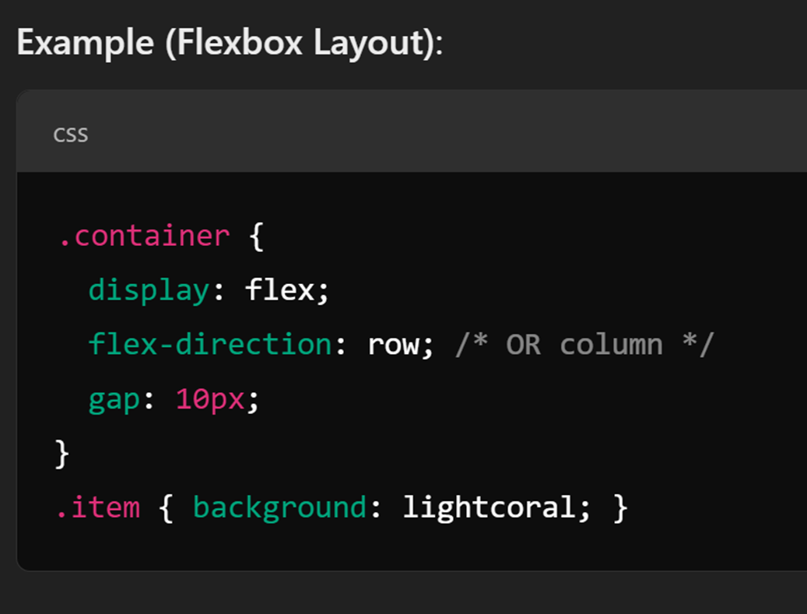The image size is (807, 614).
Task: Click the 'gap' property name
Action: (114, 399)
